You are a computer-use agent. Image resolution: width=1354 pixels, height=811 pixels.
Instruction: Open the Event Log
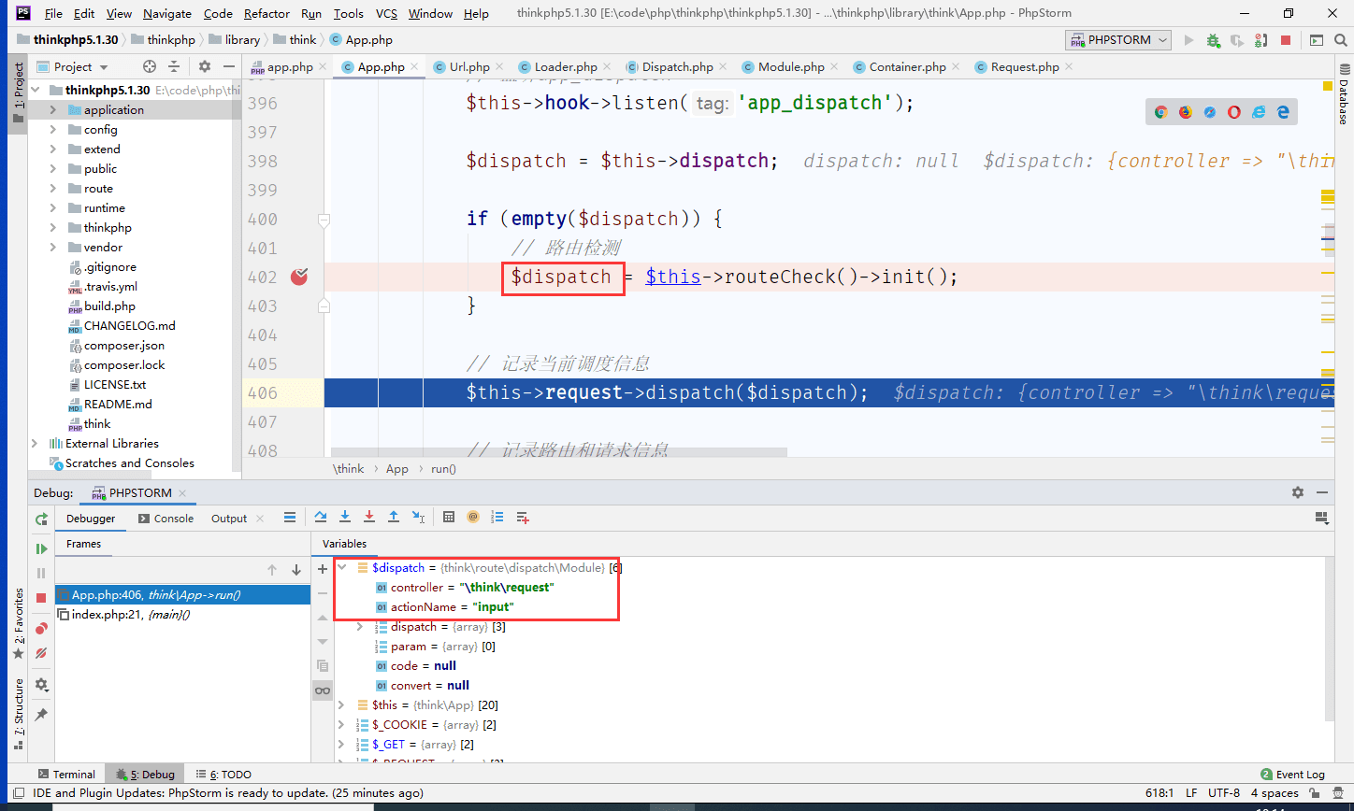[1293, 774]
